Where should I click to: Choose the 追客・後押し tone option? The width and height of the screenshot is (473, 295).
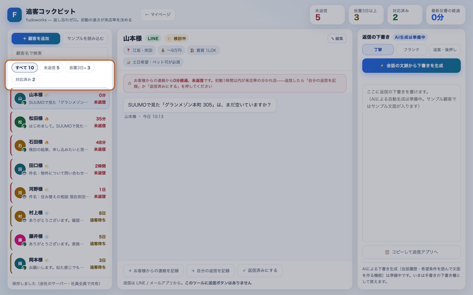point(445,49)
